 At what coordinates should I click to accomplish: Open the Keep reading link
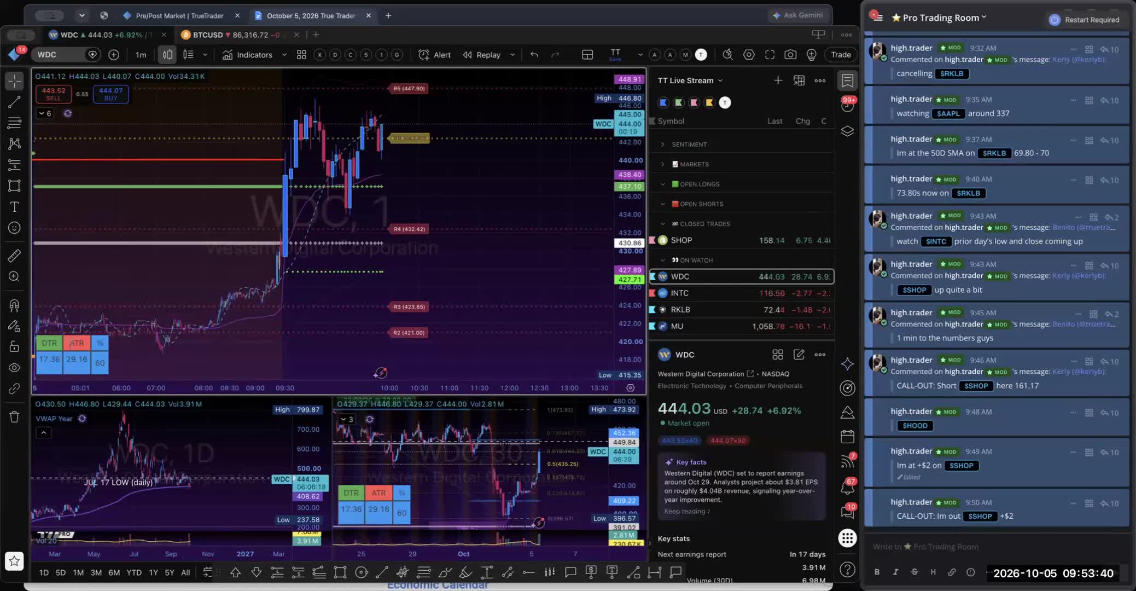(x=687, y=511)
